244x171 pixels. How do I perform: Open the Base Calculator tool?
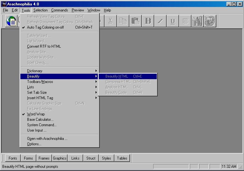[x=60, y=120]
